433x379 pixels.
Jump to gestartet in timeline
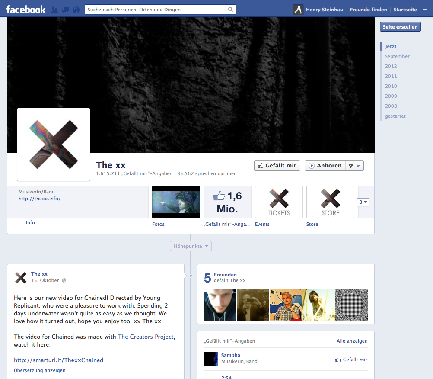[395, 116]
